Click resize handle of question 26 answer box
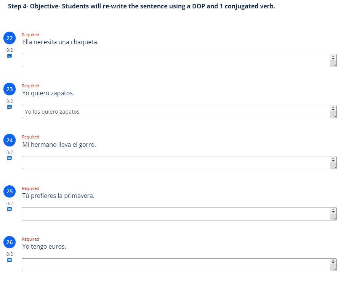Screen dimensions: 354x286 [x=334, y=268]
